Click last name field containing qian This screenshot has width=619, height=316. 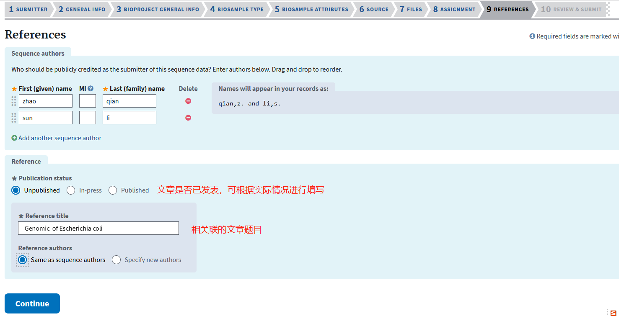(x=129, y=101)
